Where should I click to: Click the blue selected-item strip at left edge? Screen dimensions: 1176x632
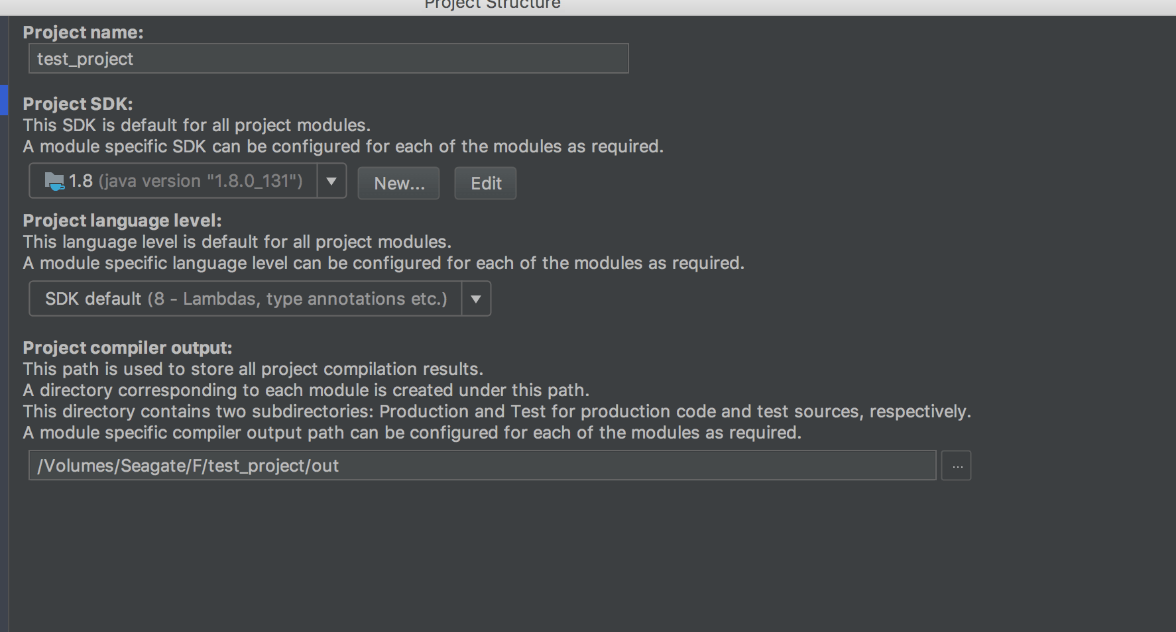pos(3,100)
